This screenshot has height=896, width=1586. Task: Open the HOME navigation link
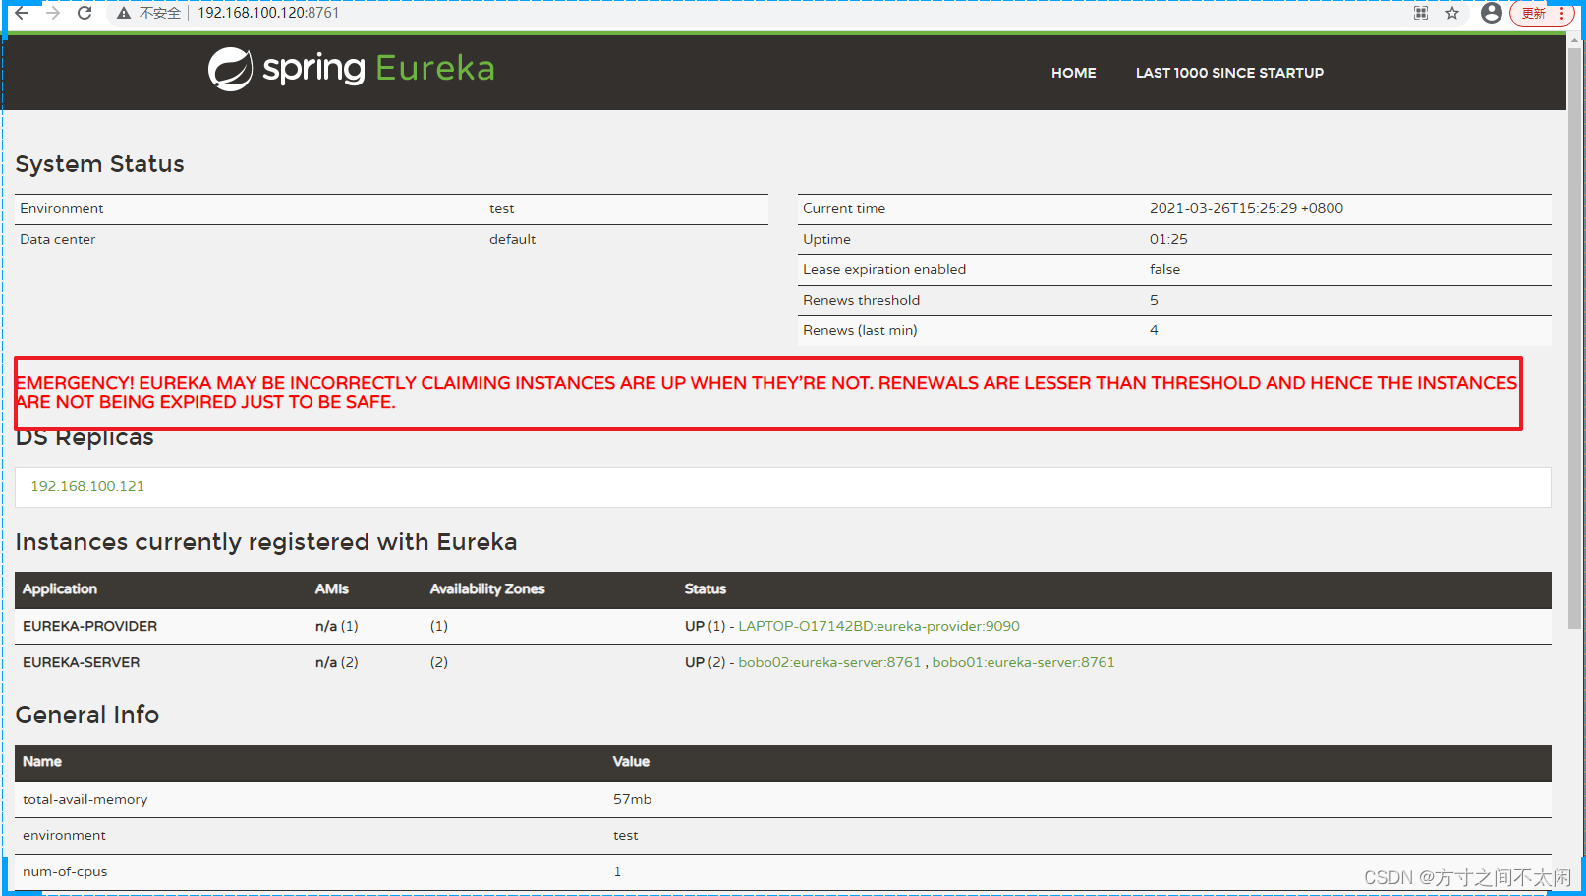(x=1073, y=73)
